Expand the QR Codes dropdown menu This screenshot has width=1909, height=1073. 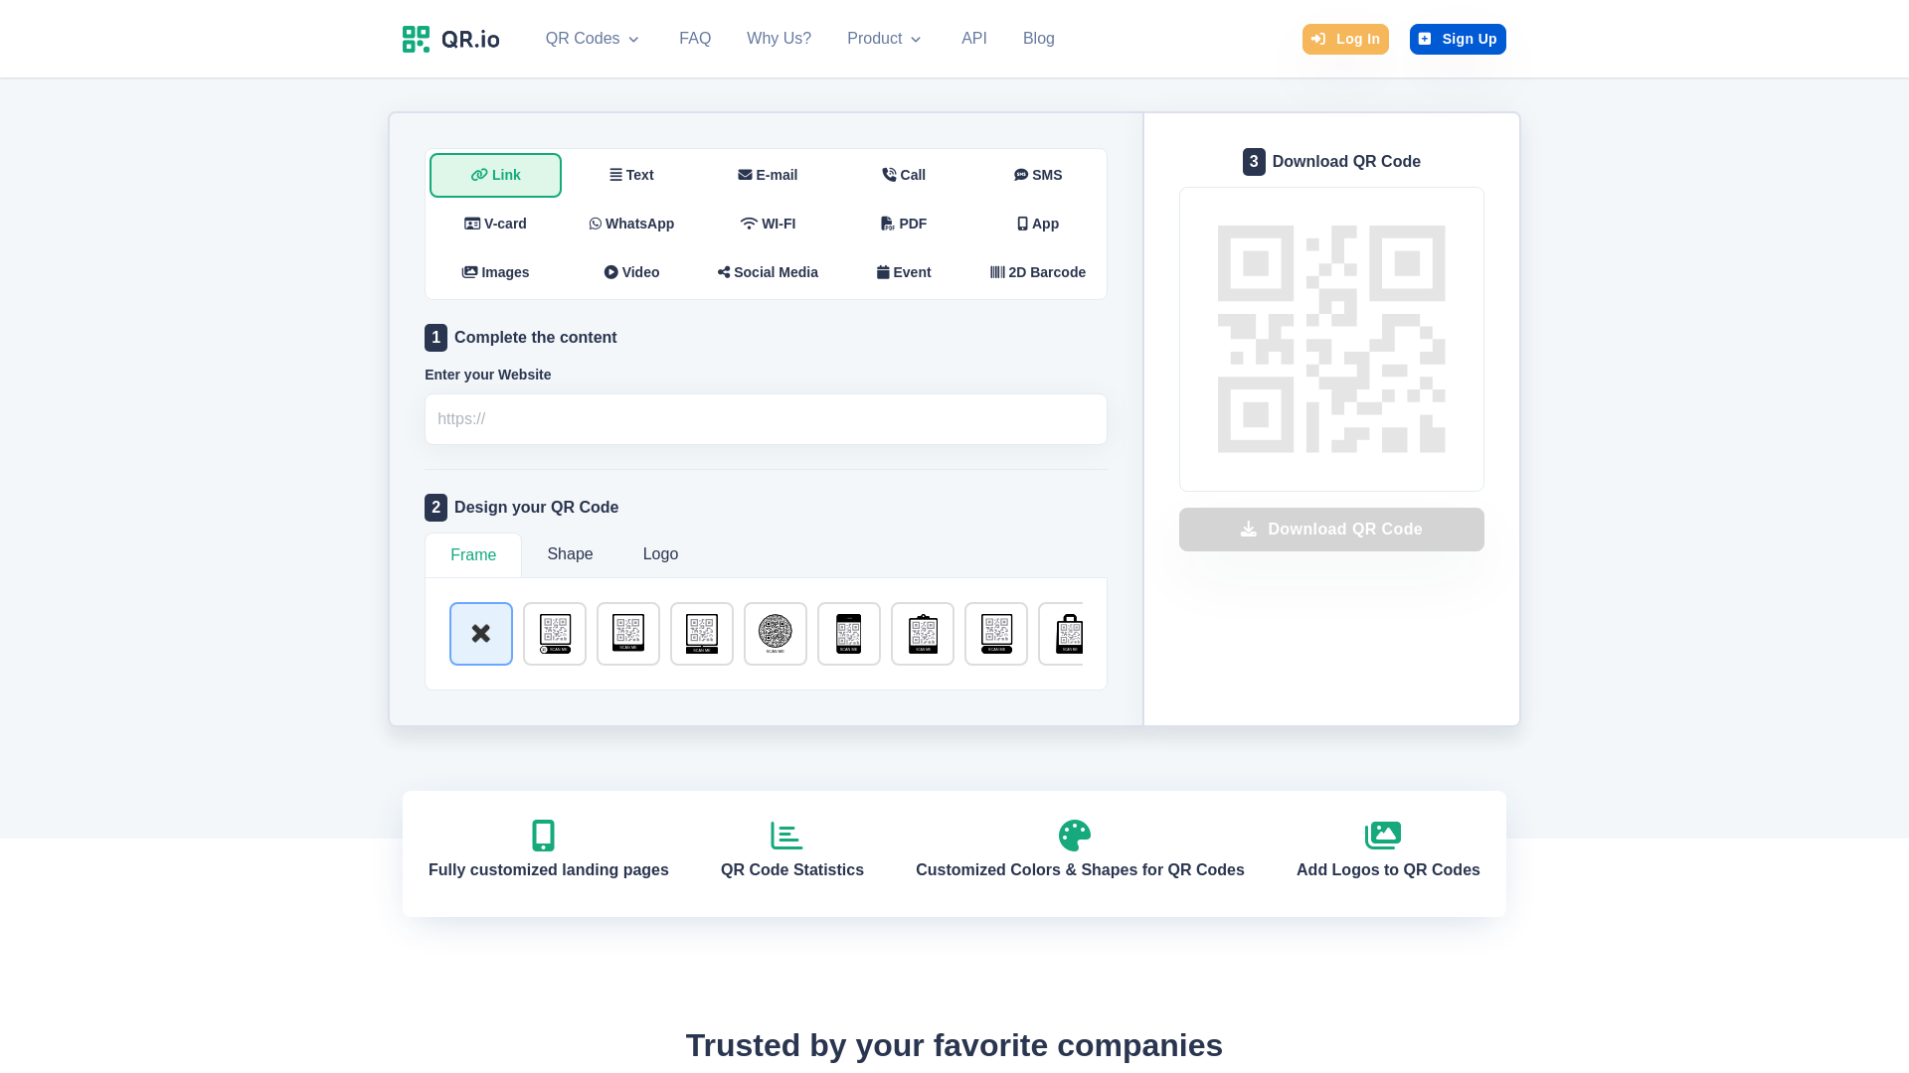592,39
